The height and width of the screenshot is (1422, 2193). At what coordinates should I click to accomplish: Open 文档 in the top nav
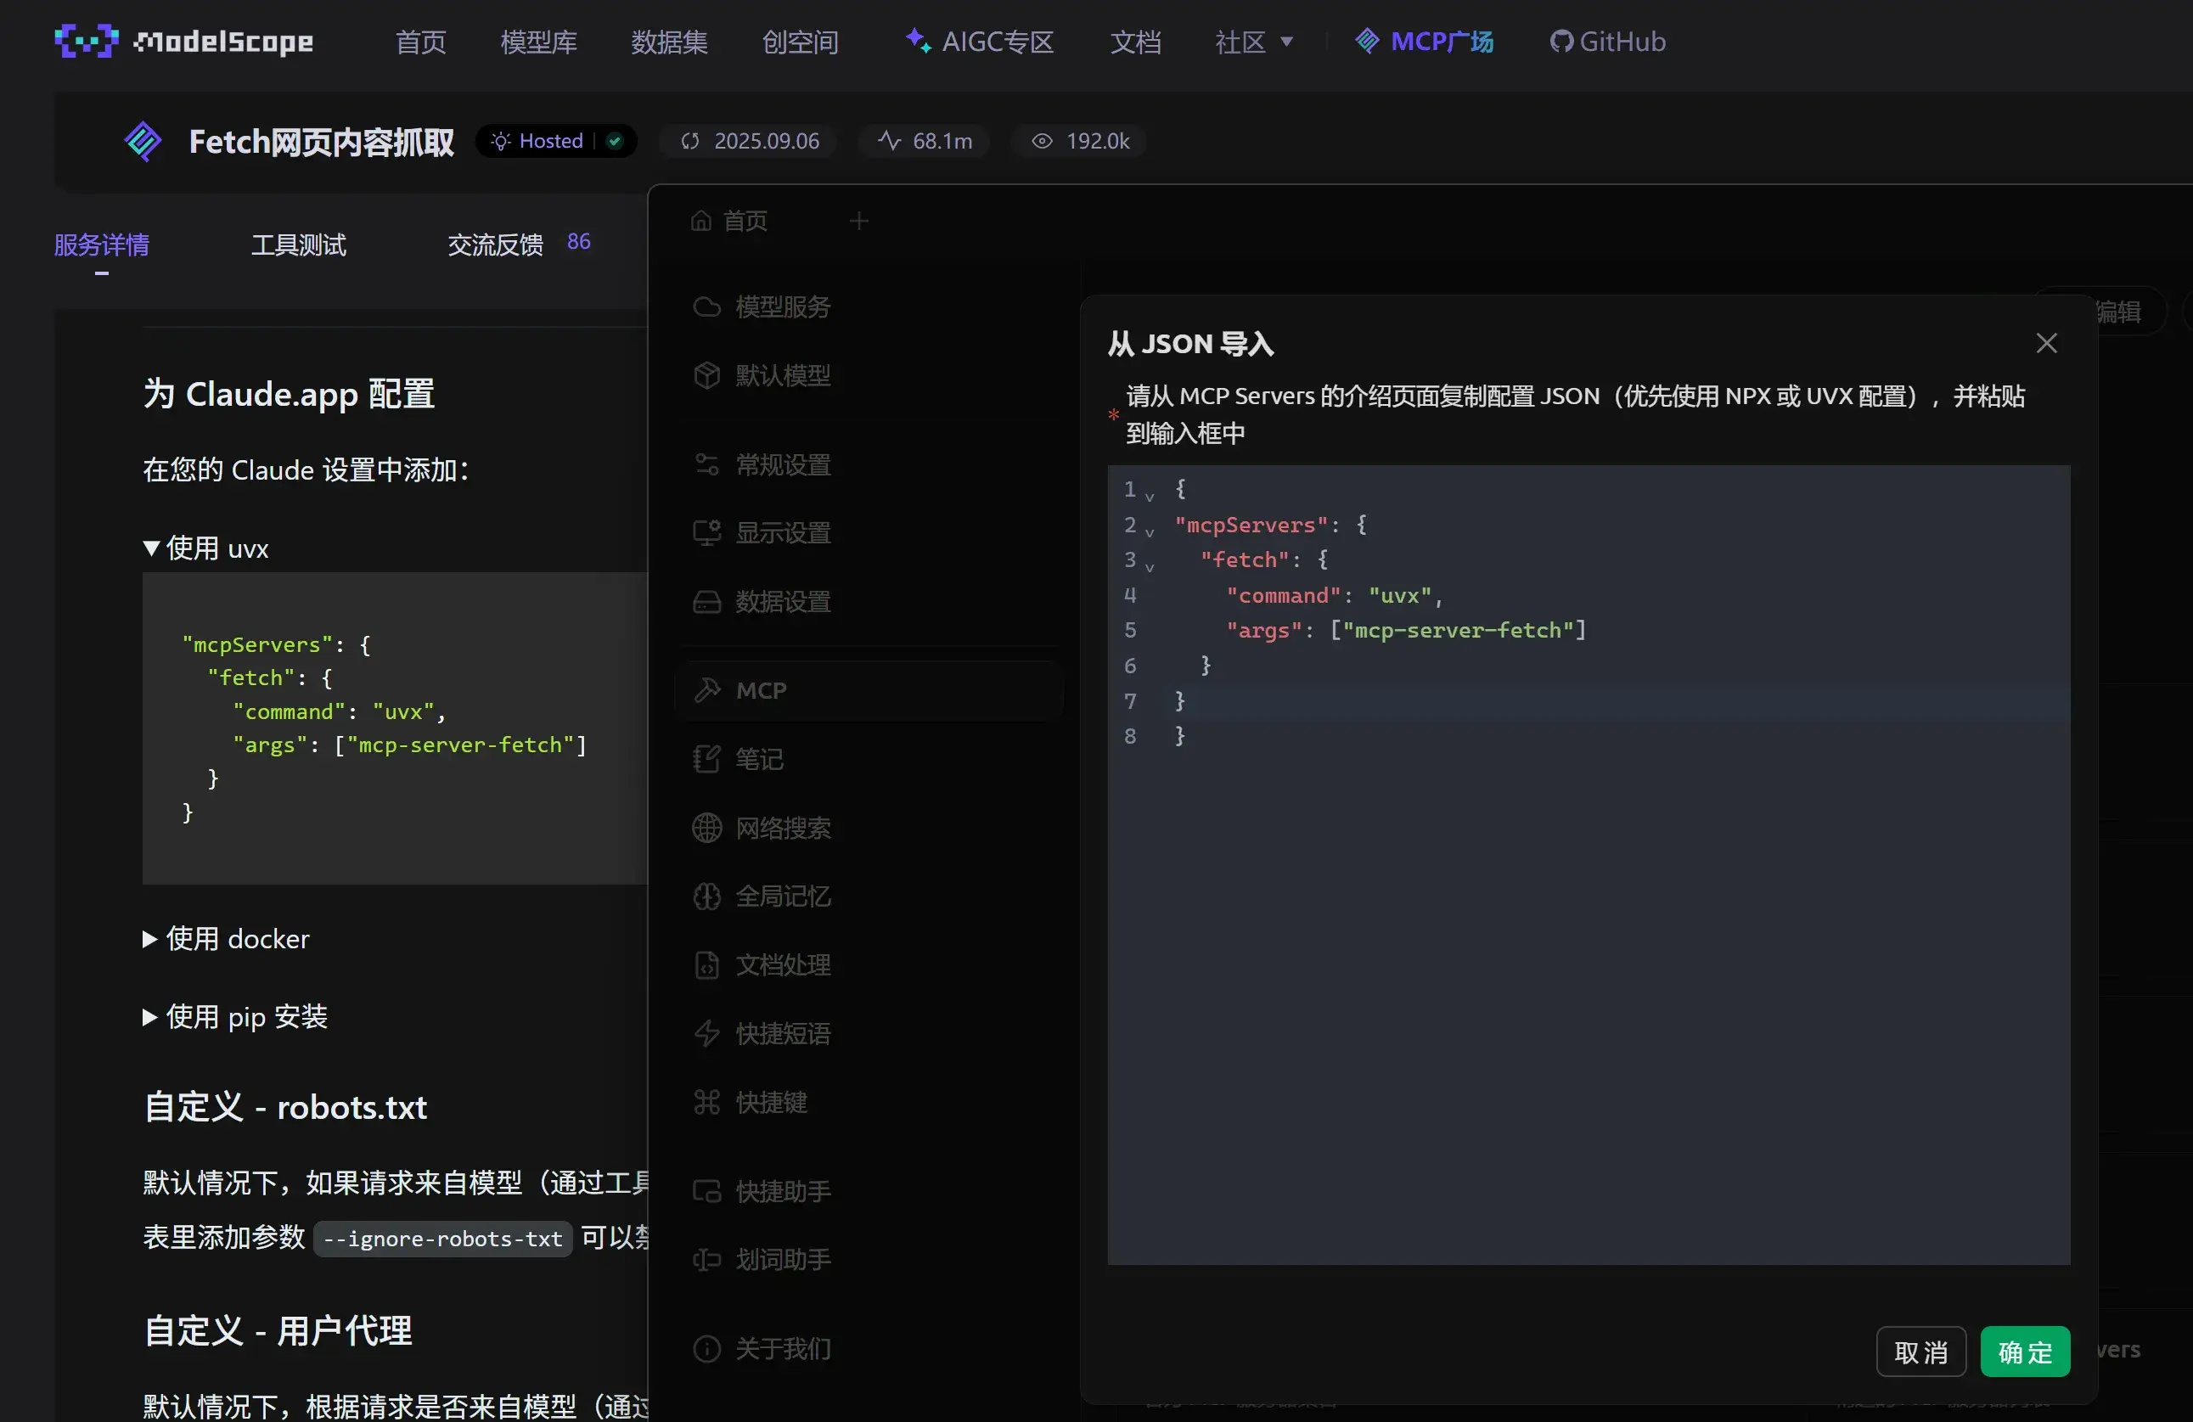(1135, 42)
